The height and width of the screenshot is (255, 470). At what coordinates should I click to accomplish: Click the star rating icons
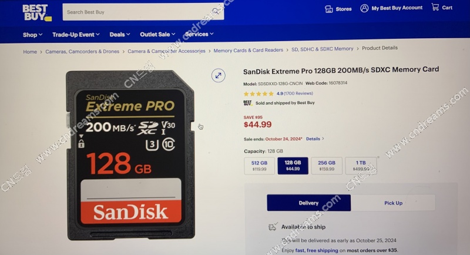tap(258, 94)
